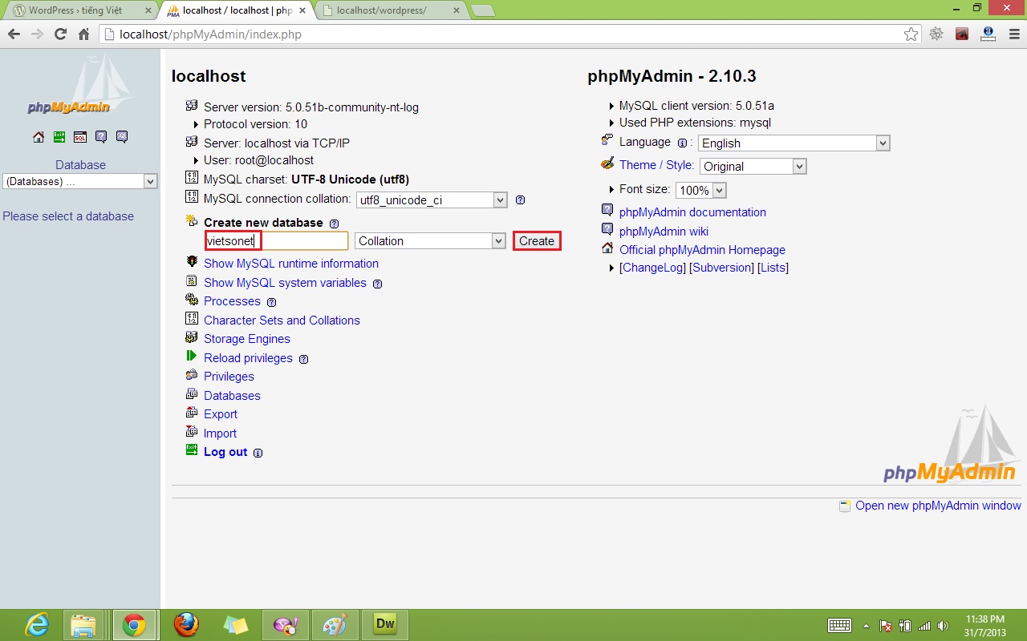
Task: Bookmark page with the star icon
Action: (911, 34)
